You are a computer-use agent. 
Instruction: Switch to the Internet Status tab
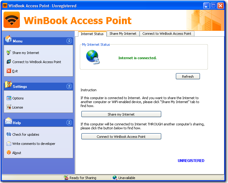(x=92, y=34)
